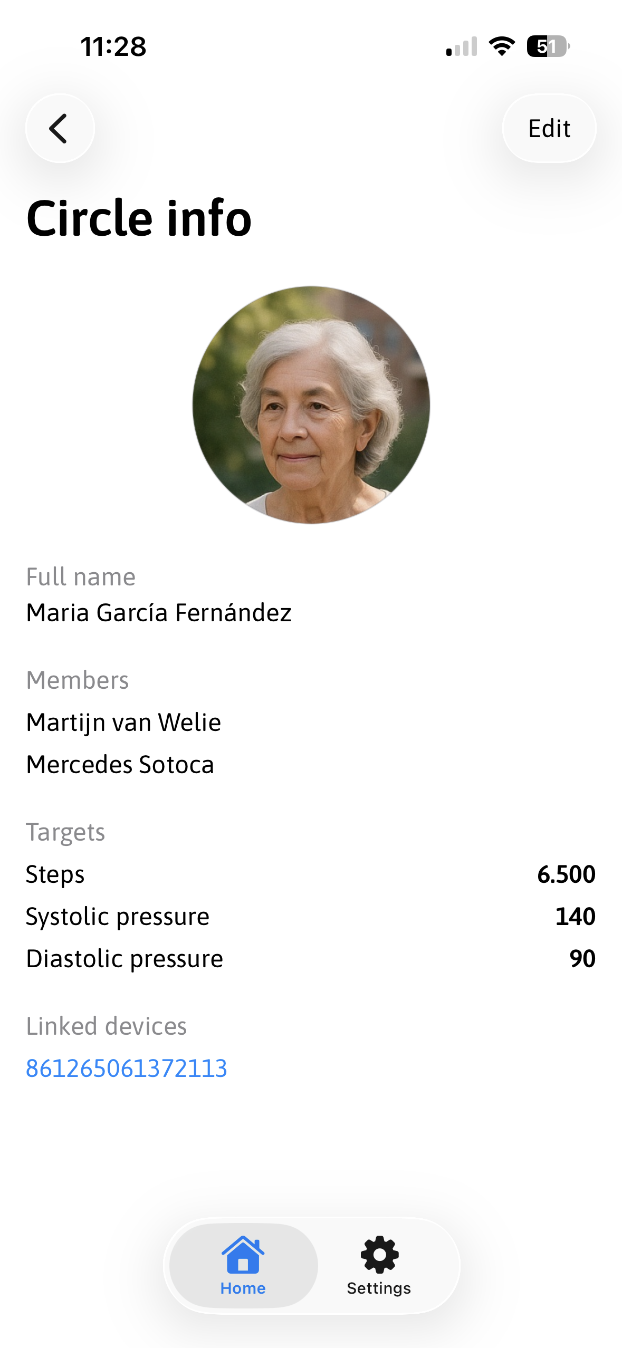Tap the 140 systolic target value
Viewport: 622px width, 1348px height.
coord(575,917)
